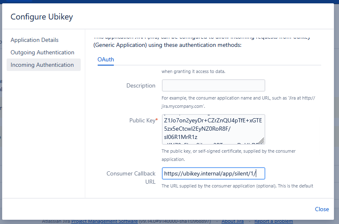
Task: Click inside the Public Key textarea
Action: 214,129
